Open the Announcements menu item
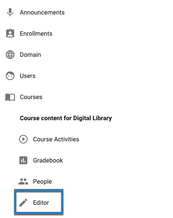Screen dimensions: 173x218 pyautogui.click(x=42, y=12)
